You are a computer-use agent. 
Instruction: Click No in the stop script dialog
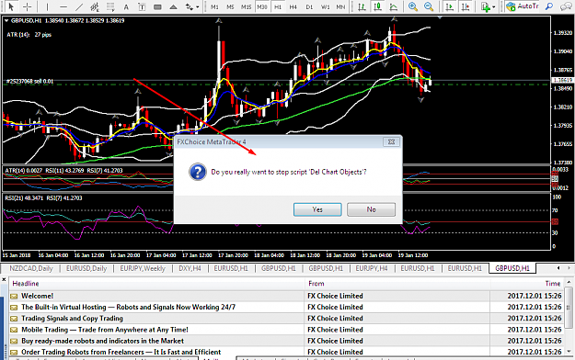(x=371, y=209)
